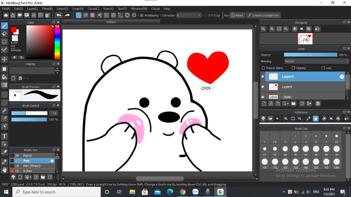
Task: Select the Eraser tool in left toolbar
Action: pos(4,34)
